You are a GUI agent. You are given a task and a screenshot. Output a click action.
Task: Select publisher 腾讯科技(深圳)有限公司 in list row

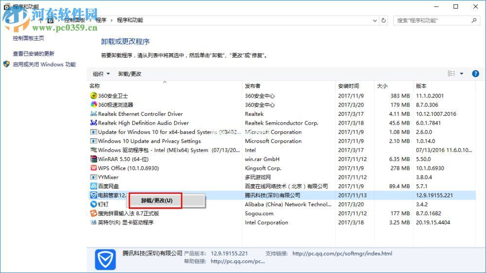(x=273, y=195)
